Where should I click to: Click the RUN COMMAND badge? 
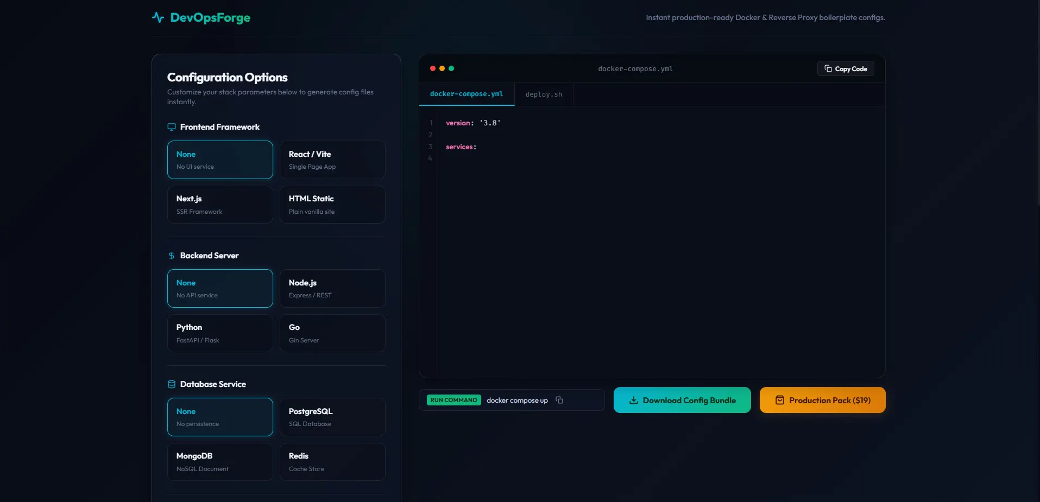[x=453, y=400]
